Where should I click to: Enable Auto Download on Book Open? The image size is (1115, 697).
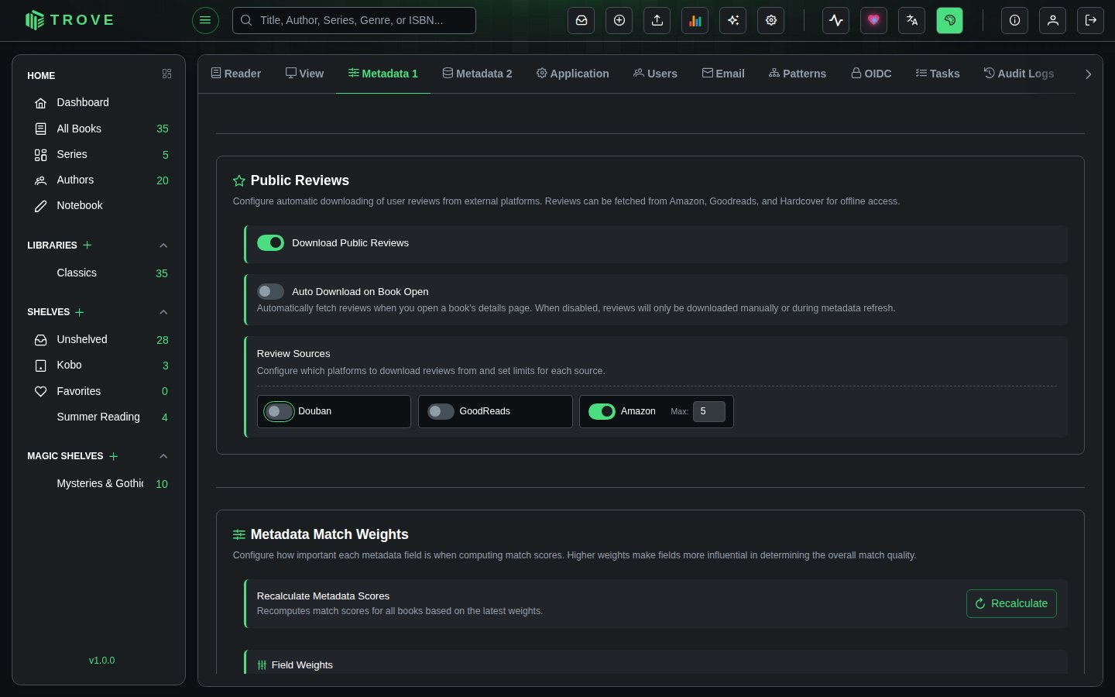point(270,292)
